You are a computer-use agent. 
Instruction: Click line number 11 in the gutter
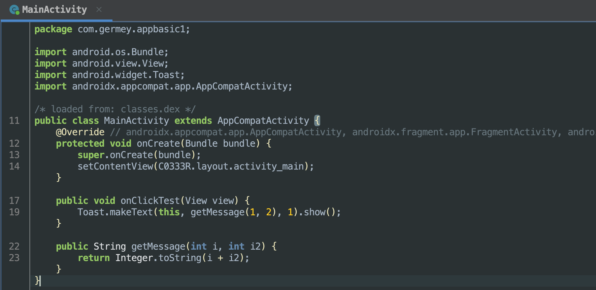14,120
